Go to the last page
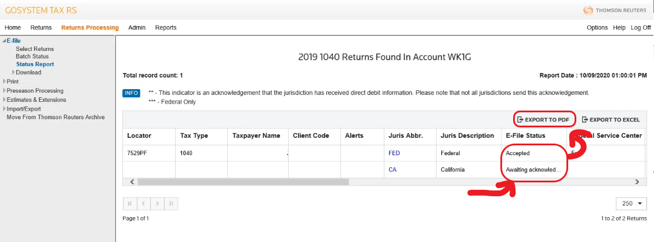 click(x=171, y=203)
